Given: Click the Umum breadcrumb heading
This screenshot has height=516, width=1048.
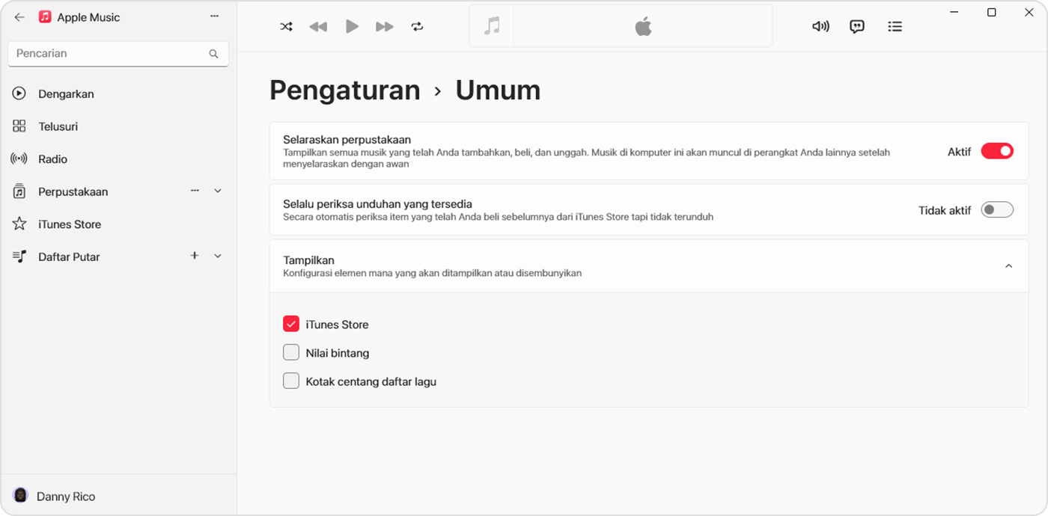Looking at the screenshot, I should (498, 90).
